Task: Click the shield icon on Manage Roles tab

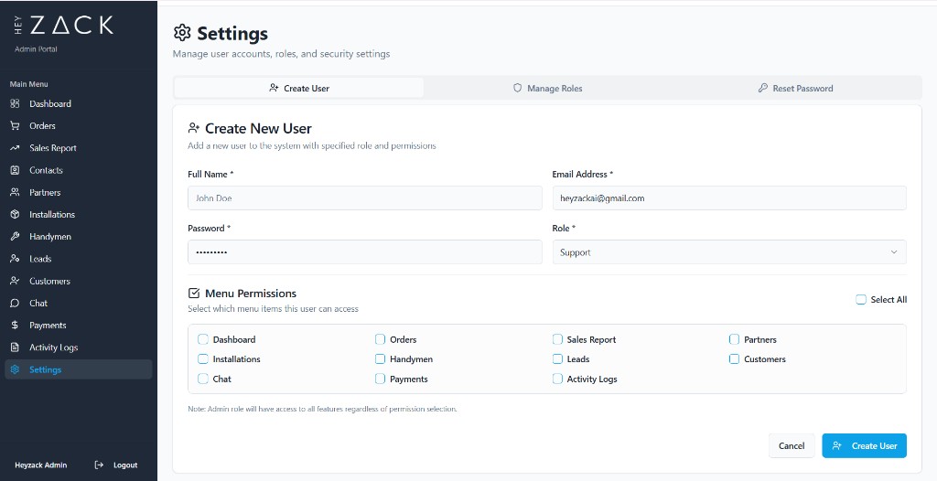Action: point(518,88)
